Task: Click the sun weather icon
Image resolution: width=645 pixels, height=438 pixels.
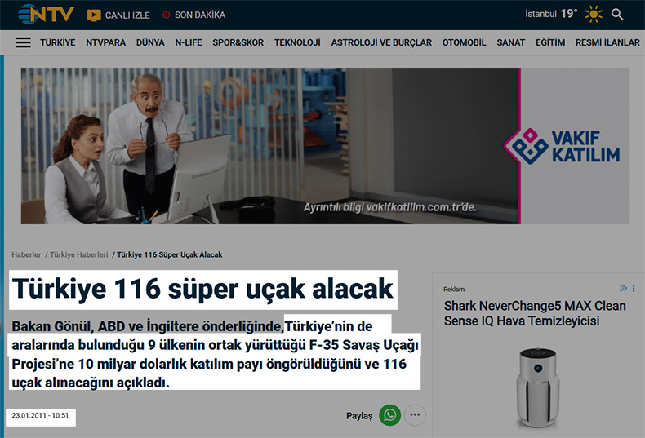Action: click(593, 14)
